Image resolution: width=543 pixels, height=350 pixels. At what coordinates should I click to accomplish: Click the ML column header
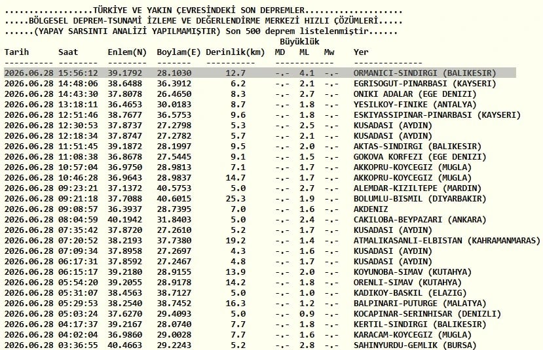coord(305,52)
